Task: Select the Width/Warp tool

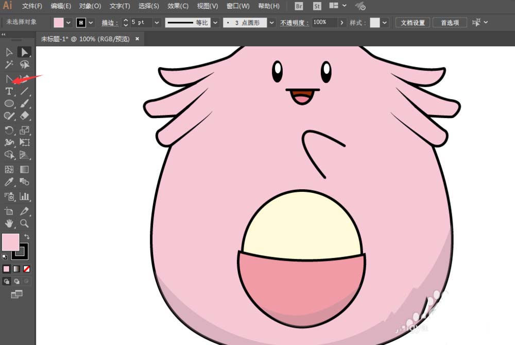Action: (9, 142)
